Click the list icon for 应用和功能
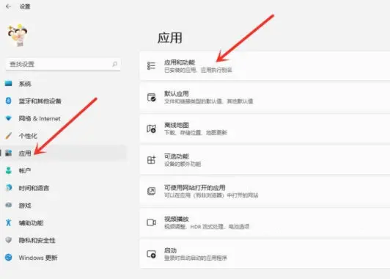The height and width of the screenshot is (279, 390). (x=151, y=66)
